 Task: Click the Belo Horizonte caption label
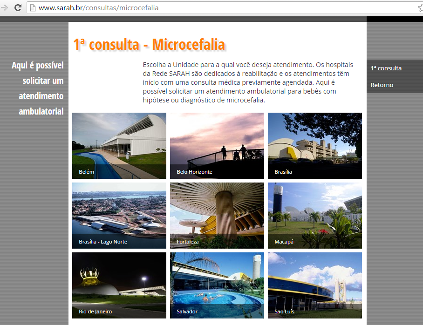(x=194, y=172)
